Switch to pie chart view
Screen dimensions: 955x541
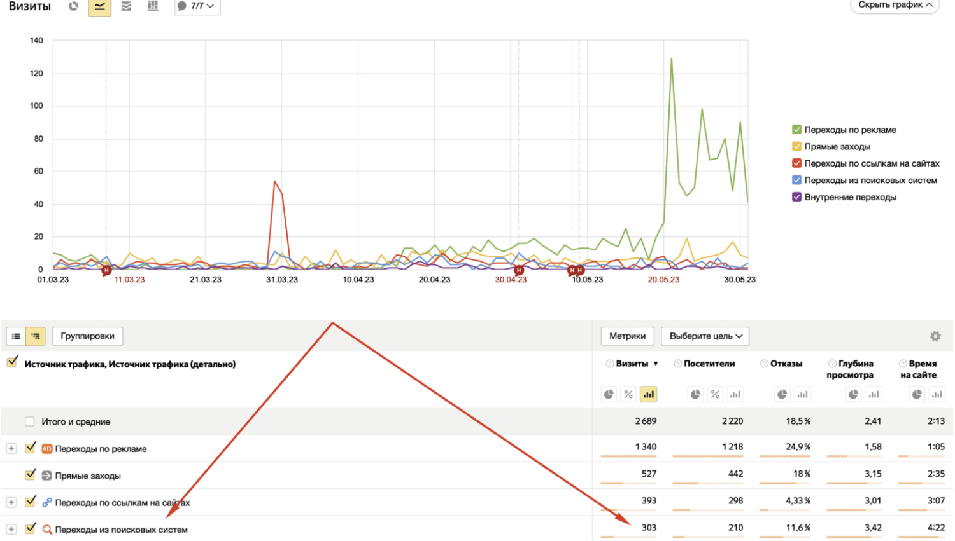coord(73,6)
